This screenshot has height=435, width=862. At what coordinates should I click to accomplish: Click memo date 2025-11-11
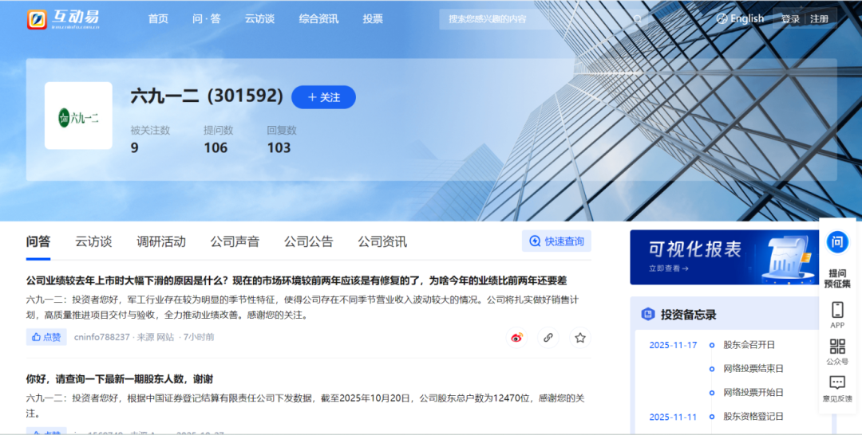[x=673, y=417]
